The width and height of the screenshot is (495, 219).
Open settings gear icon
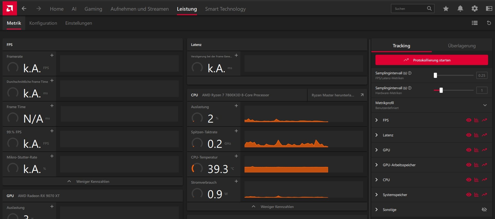[475, 9]
